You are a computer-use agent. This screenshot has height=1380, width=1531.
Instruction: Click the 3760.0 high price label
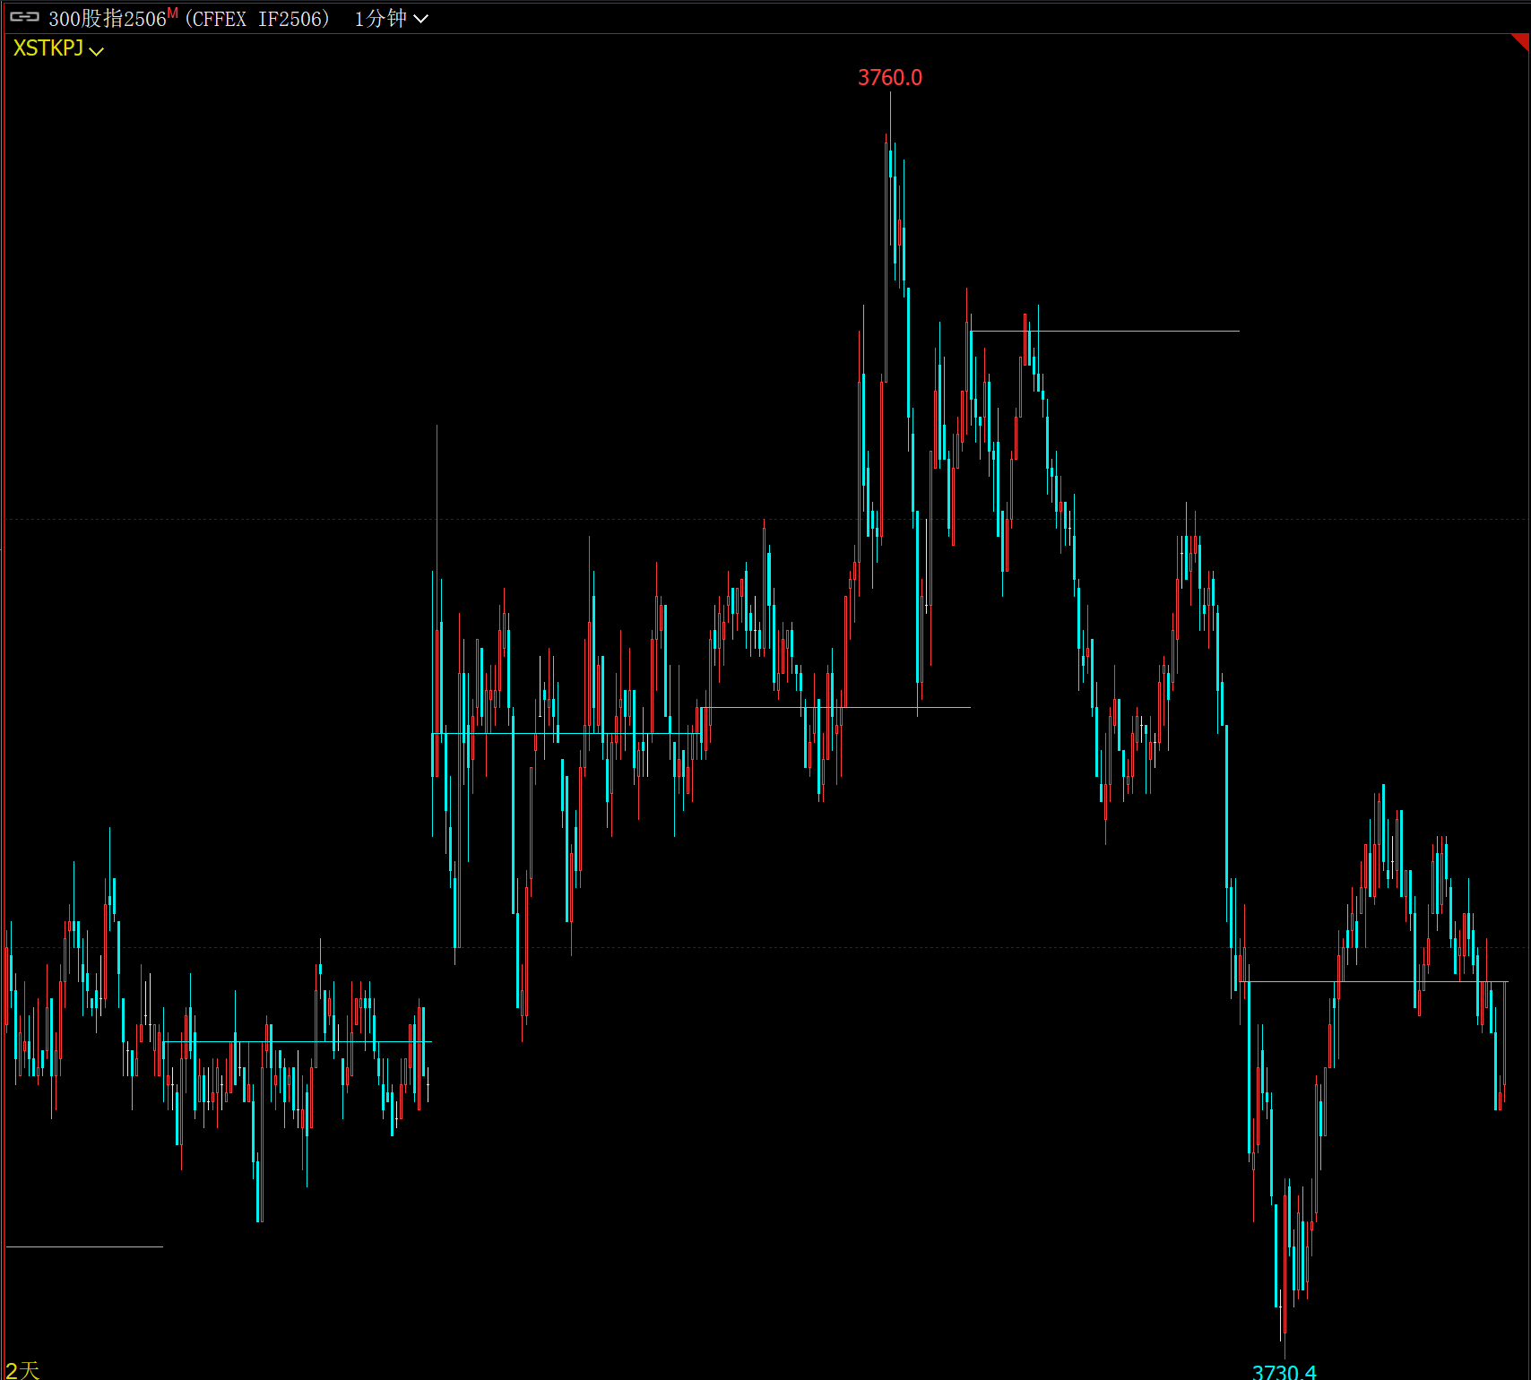[x=890, y=78]
